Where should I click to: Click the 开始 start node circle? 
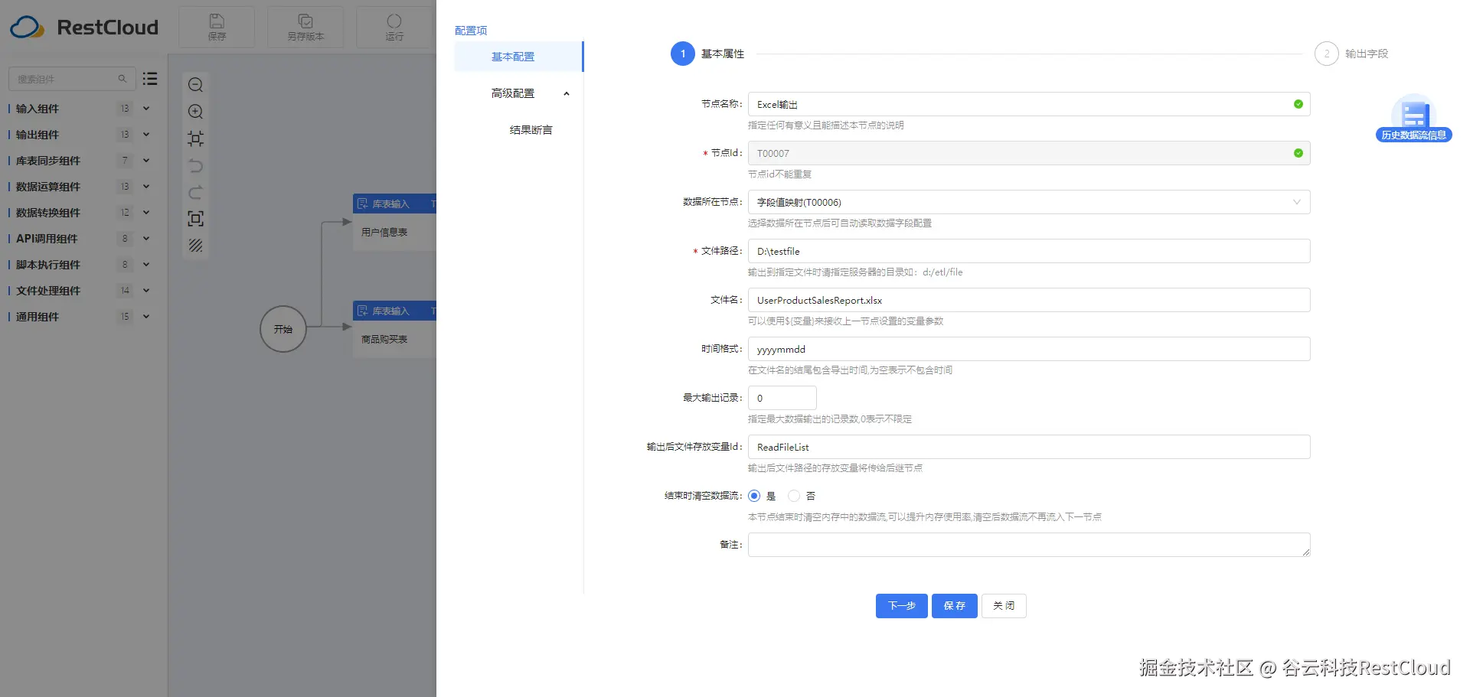(x=283, y=329)
